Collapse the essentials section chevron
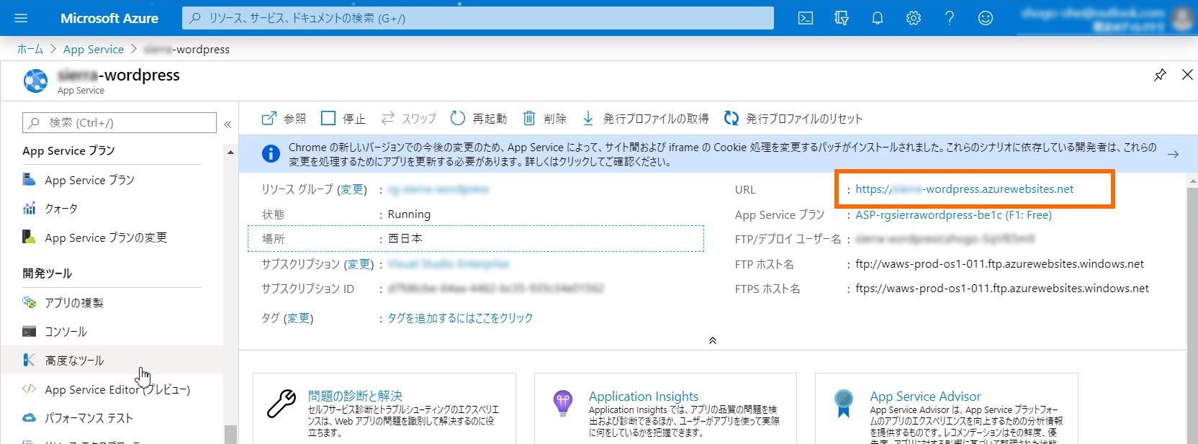The height and width of the screenshot is (444, 1198). 713,340
